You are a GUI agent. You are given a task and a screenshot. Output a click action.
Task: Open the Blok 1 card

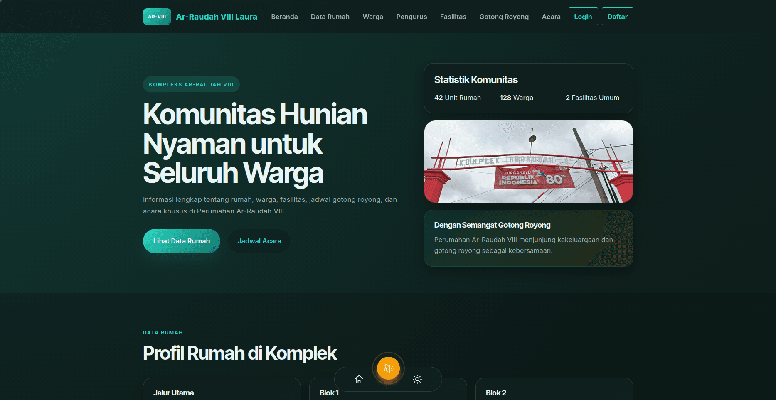coord(388,389)
